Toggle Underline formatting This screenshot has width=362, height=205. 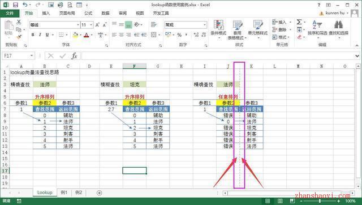[x=47, y=35]
